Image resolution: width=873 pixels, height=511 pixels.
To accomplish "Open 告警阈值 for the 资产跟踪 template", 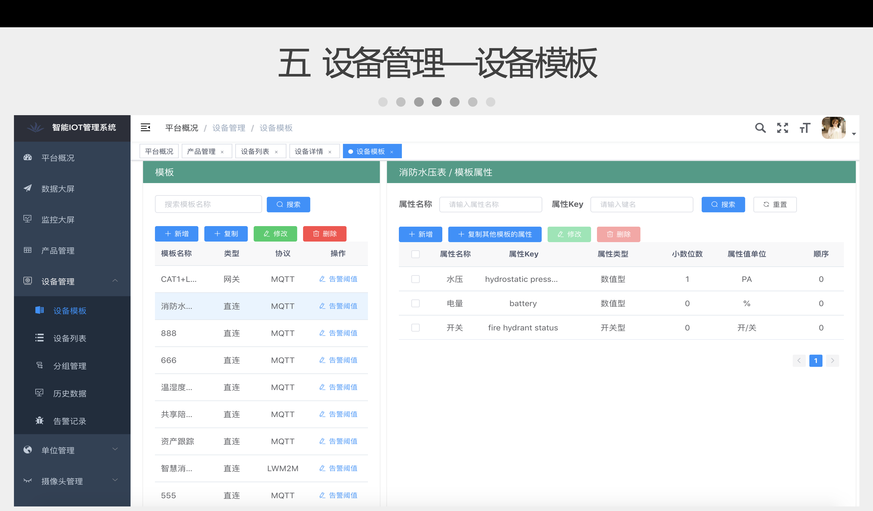I will coord(338,441).
